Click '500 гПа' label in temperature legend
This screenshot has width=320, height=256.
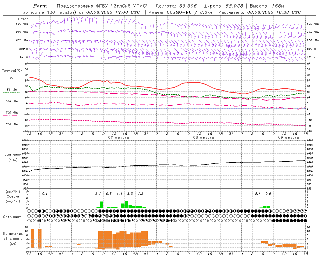click(x=11, y=124)
